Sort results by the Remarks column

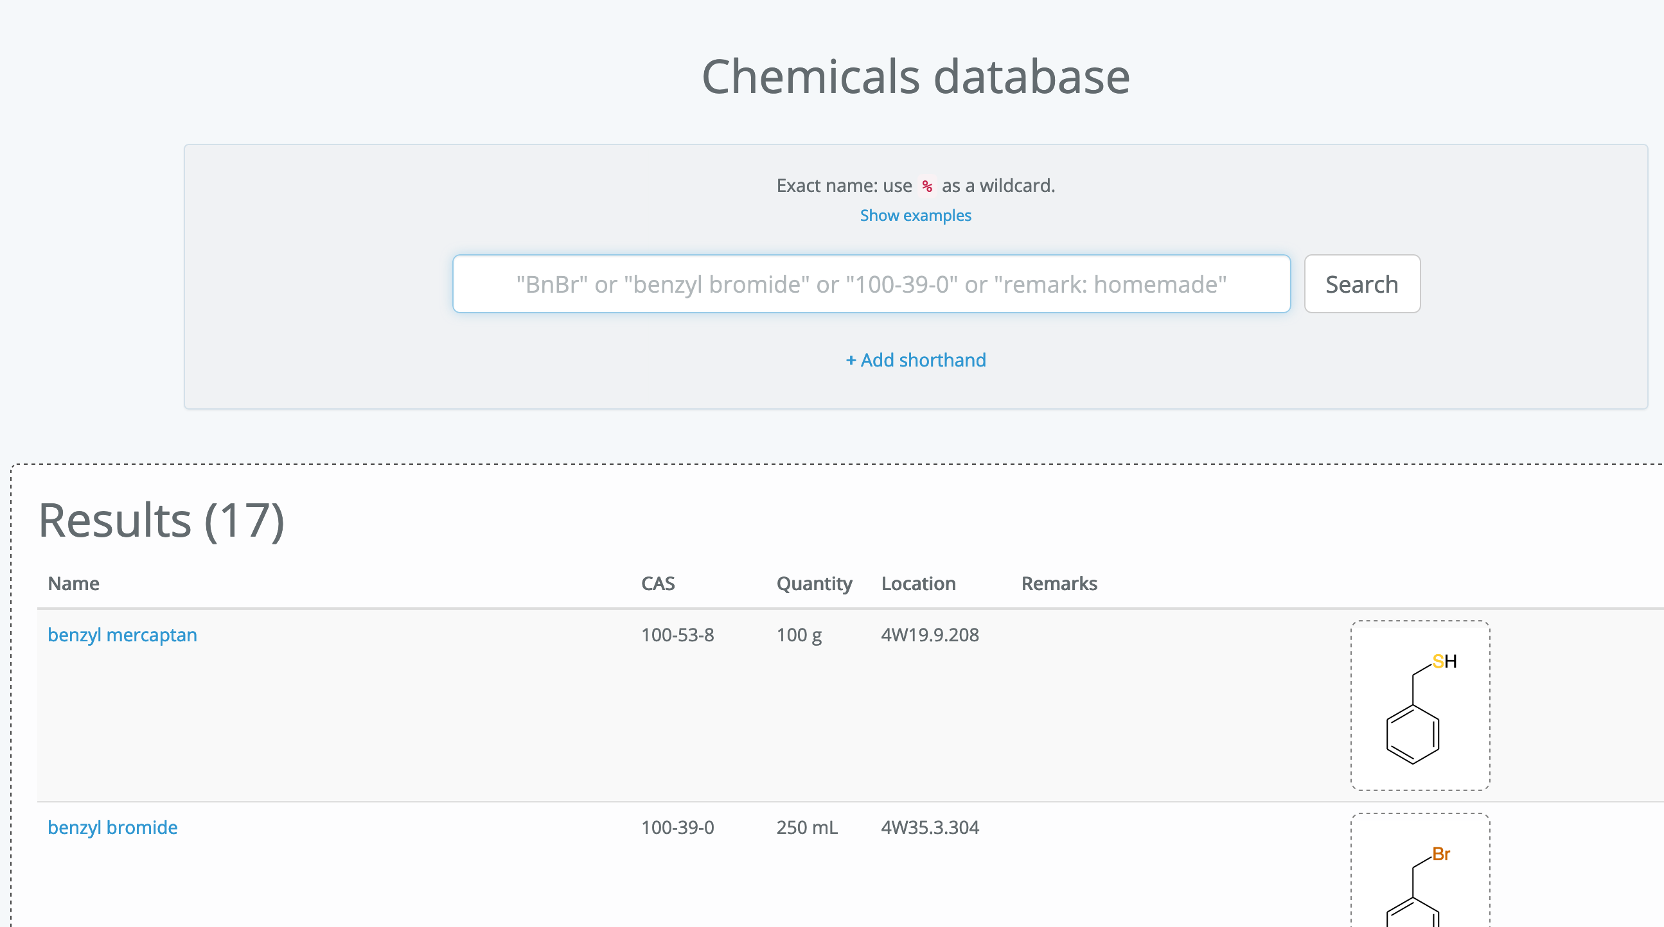[x=1059, y=583]
